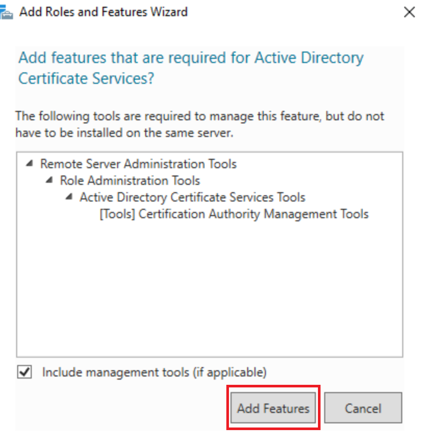Collapse the Role Administration Tools node arrow
The width and height of the screenshot is (422, 440).
49,180
